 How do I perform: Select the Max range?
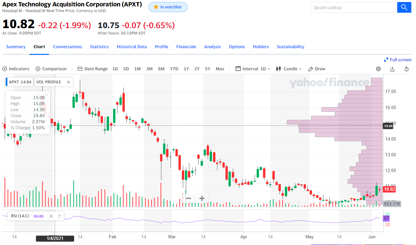(x=220, y=69)
